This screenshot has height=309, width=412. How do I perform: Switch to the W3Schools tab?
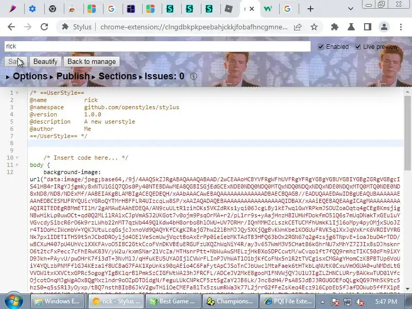(268, 9)
